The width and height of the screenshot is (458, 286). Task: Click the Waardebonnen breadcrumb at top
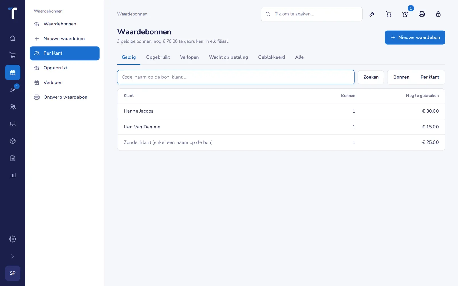pyautogui.click(x=132, y=14)
